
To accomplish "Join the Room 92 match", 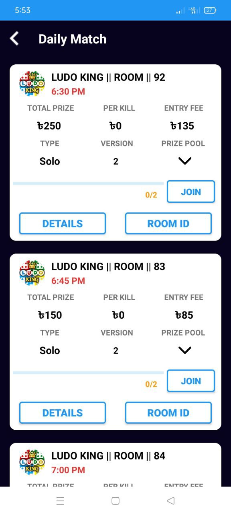I will pos(191,192).
